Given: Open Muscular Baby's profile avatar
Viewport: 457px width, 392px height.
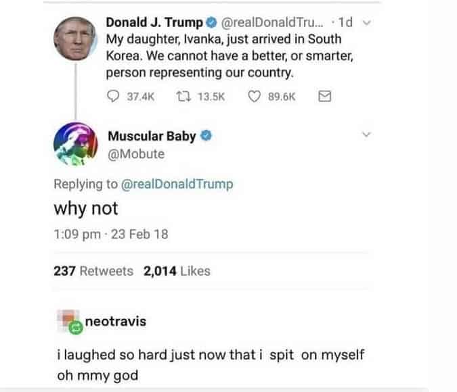Looking at the screenshot, I should pyautogui.click(x=76, y=145).
